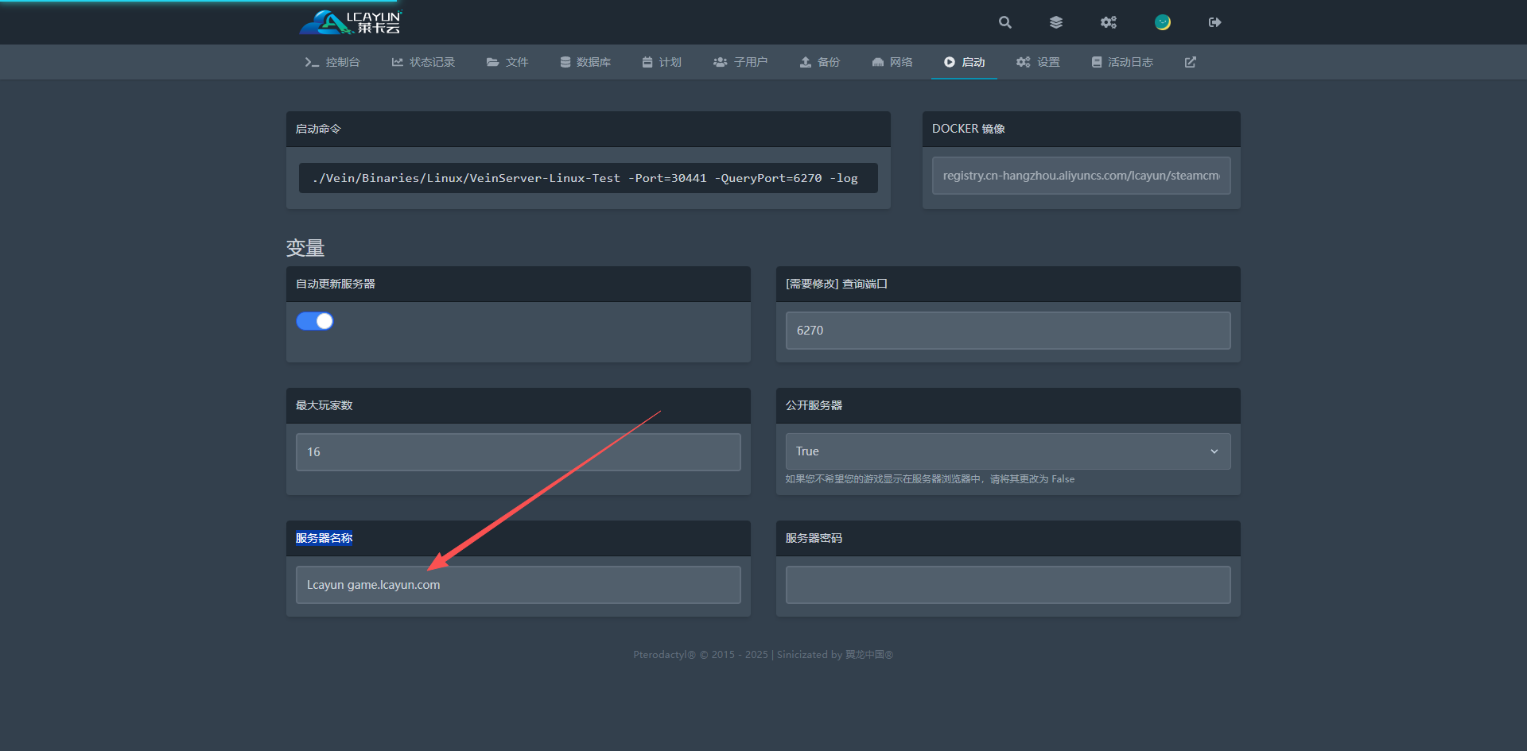Click the 服务器名称 input field
Screen dimensions: 1527x751
[518, 585]
